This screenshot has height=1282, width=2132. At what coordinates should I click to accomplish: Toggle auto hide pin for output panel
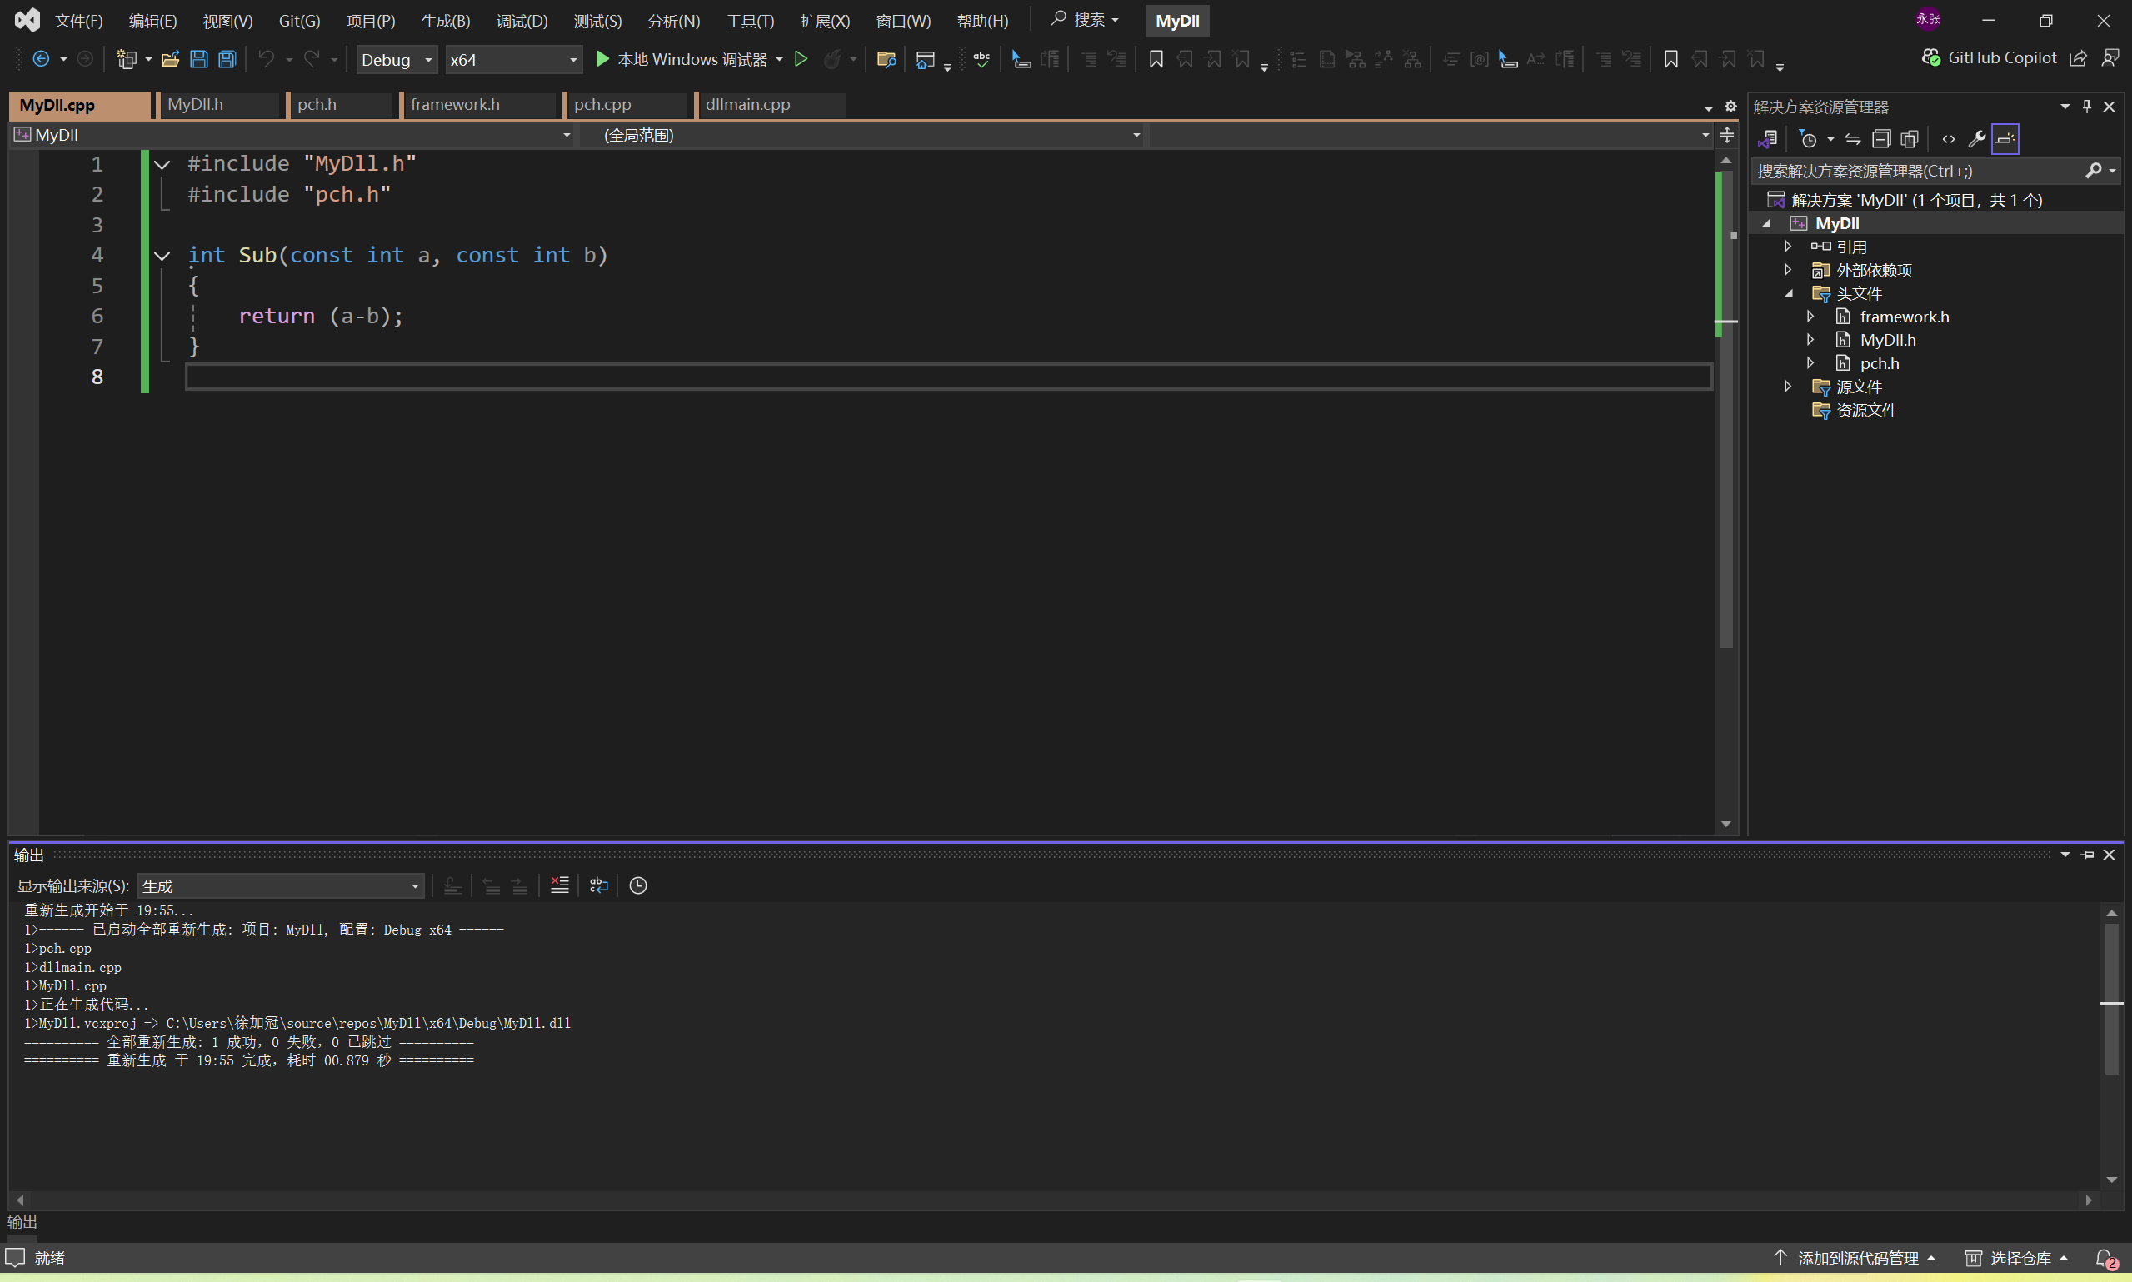[x=2087, y=855]
